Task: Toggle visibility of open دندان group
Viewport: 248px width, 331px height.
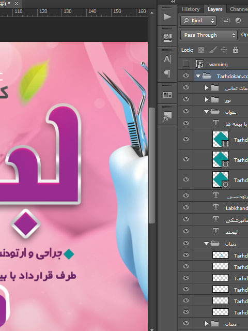Action: pyautogui.click(x=186, y=243)
